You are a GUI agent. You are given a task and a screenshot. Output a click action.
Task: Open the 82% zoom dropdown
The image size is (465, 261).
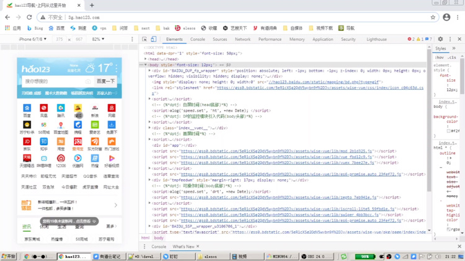(98, 39)
